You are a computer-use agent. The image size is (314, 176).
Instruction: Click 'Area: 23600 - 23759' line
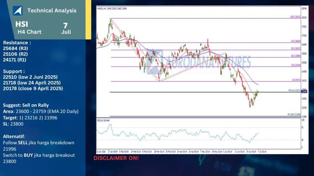[41, 111]
